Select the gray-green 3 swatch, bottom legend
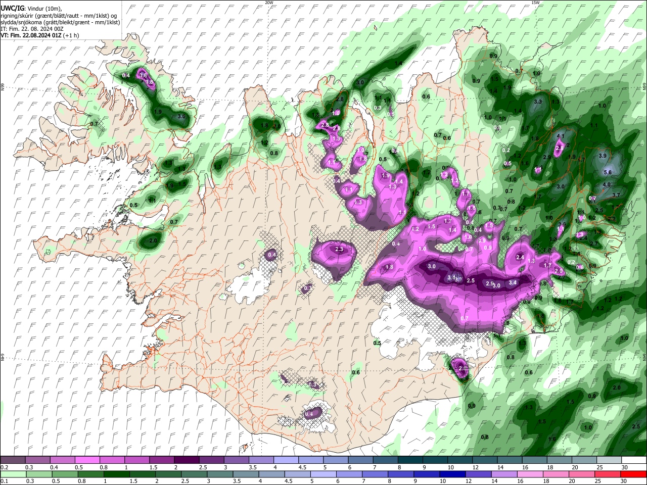The height and width of the screenshot is (485, 647). pos(220,474)
